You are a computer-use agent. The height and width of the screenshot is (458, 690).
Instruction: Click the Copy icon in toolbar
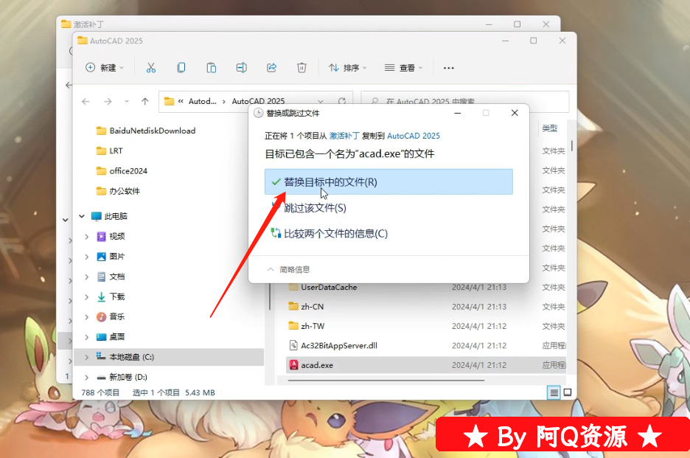[x=181, y=67]
